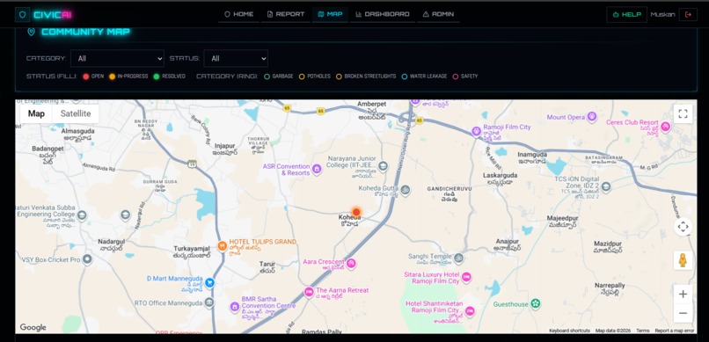Click the VSY Box Cricket Pro pin
This screenshot has height=342, width=709.
87,259
